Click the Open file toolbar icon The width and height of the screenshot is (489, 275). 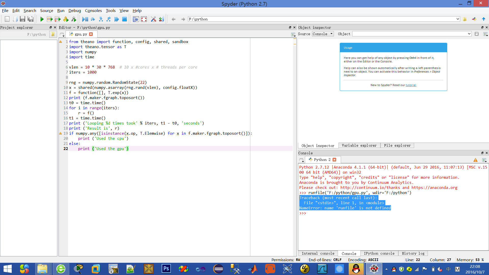pos(15,19)
